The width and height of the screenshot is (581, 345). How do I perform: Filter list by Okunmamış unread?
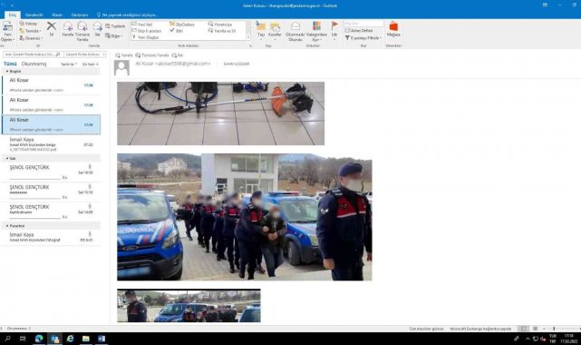34,64
